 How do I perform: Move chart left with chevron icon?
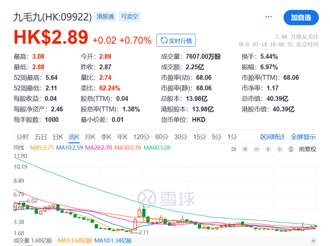268,149
